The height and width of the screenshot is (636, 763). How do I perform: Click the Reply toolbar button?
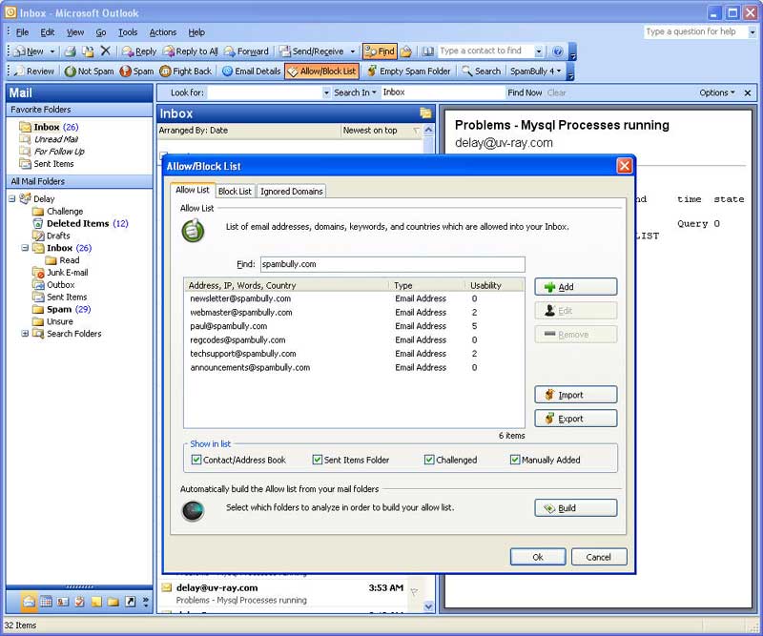tap(139, 51)
